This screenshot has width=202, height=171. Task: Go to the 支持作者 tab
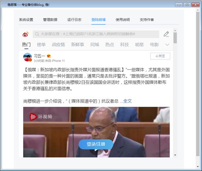[147, 19]
